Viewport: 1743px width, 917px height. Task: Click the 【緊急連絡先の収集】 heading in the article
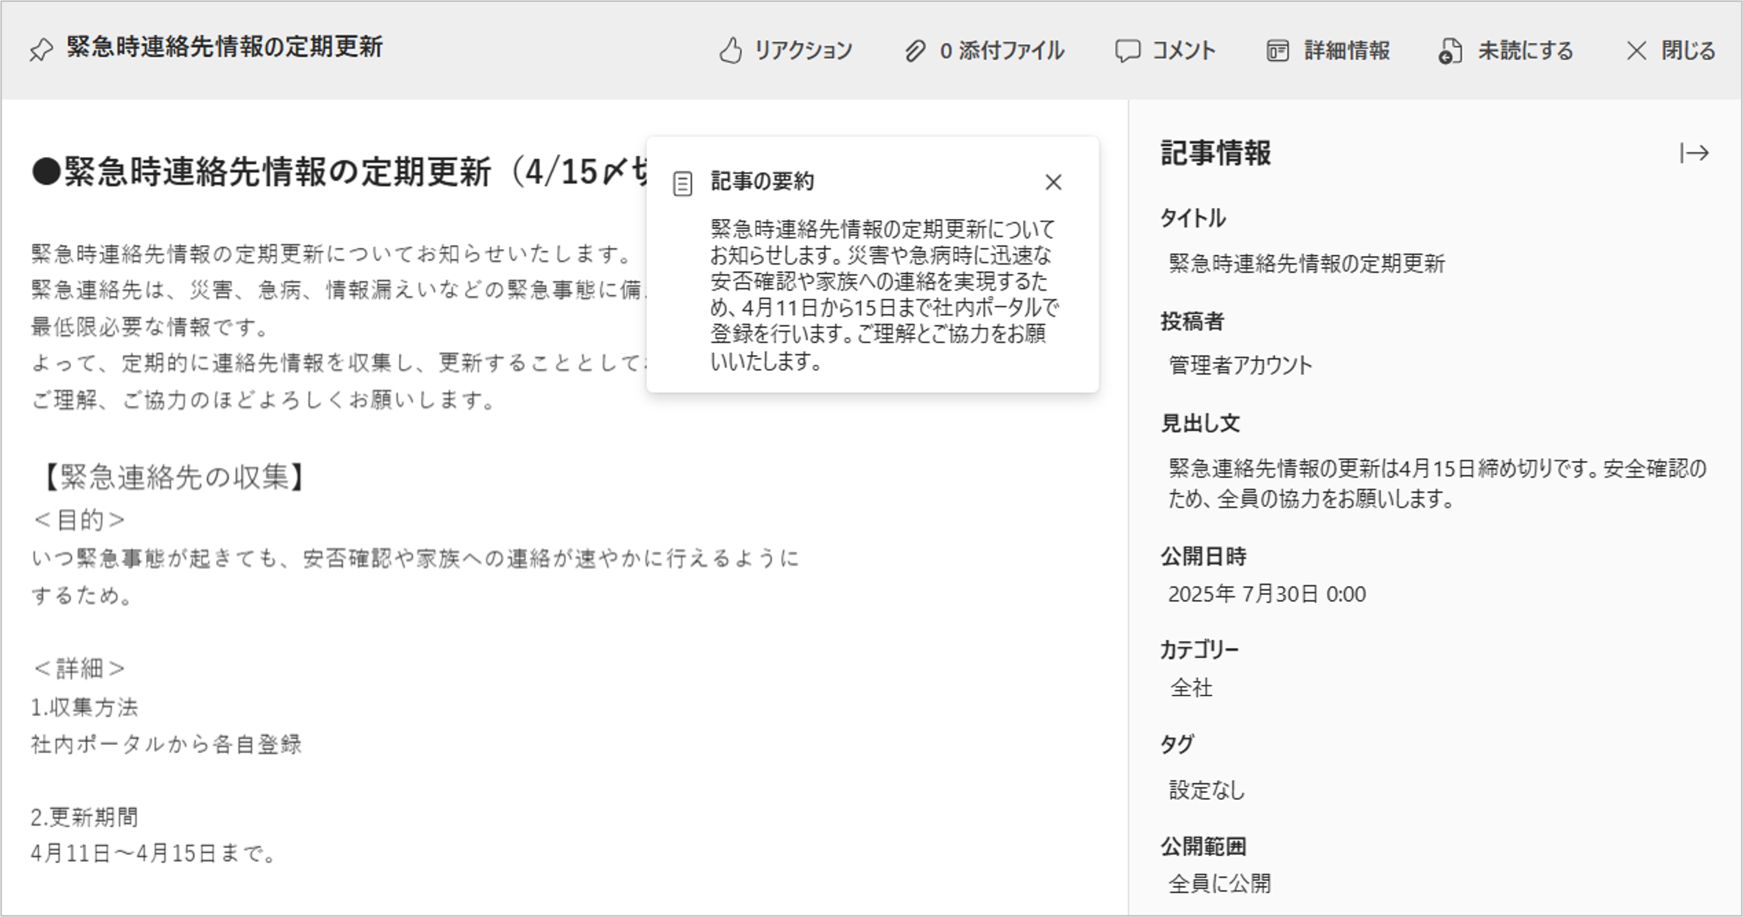(x=174, y=477)
